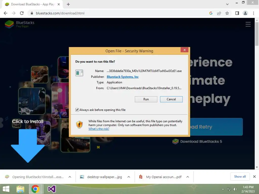
Task: Click the file name text ending in .exe
Action: pos(144,71)
